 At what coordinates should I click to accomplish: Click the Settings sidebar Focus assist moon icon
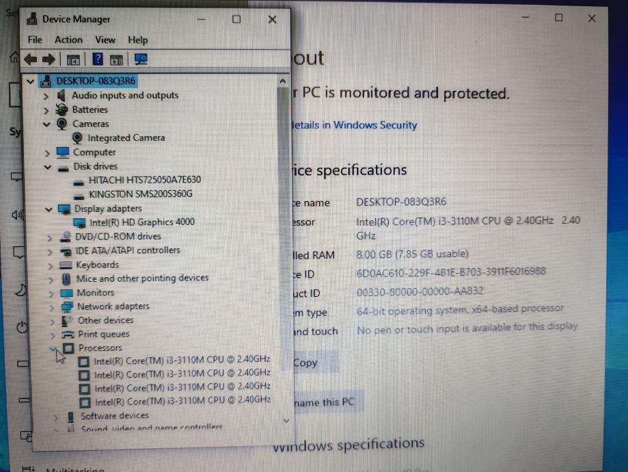pyautogui.click(x=21, y=289)
